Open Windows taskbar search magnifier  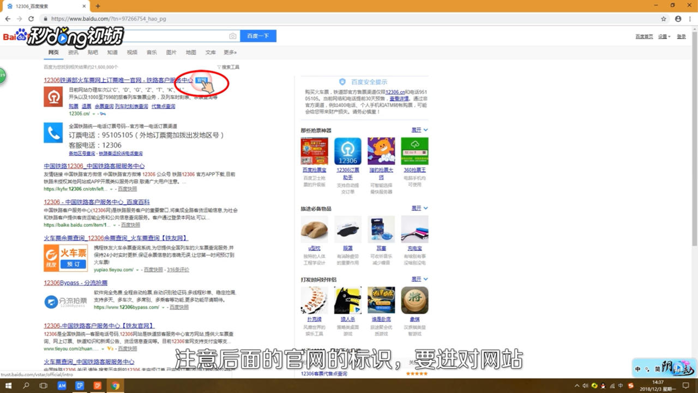[26, 385]
